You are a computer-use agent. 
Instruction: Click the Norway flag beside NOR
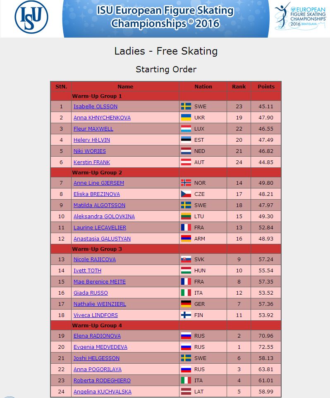click(186, 183)
